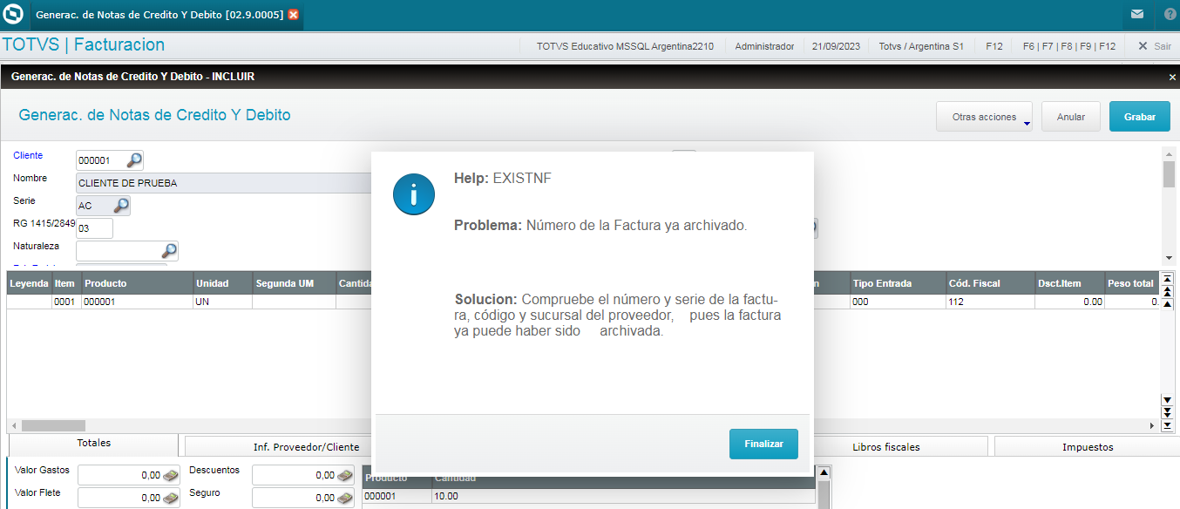Select Cód. Fiscal cell 112

click(990, 302)
